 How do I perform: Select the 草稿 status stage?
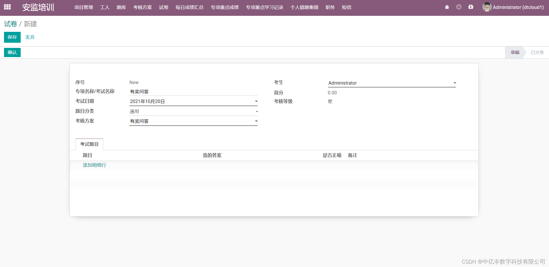[x=515, y=52]
